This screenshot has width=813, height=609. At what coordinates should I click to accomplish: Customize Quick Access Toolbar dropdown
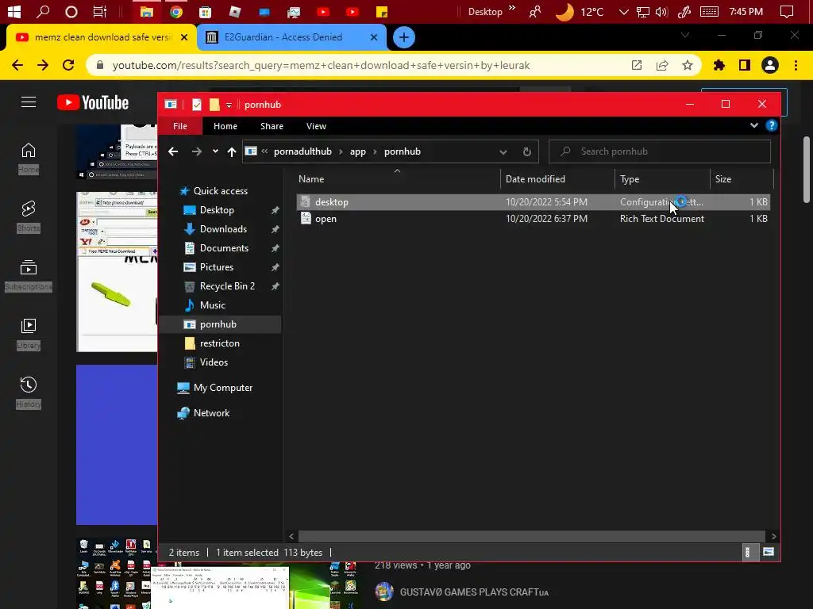229,105
